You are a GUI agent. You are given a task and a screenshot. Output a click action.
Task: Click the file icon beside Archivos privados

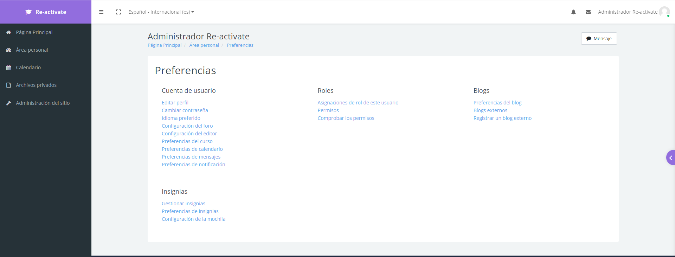(x=9, y=85)
